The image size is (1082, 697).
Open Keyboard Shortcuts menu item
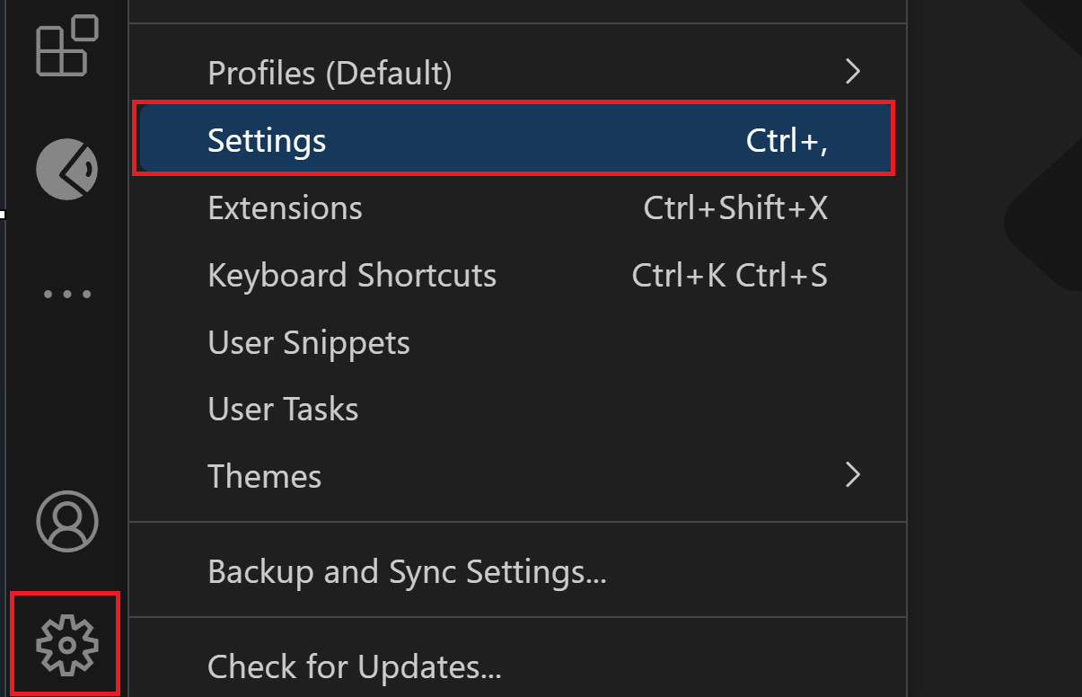tap(351, 275)
